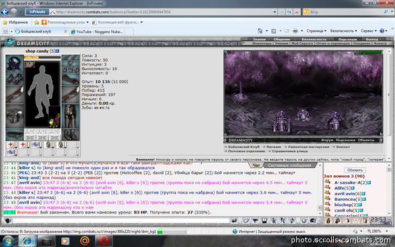Click the eraser clear-chat icon
The width and height of the screenshot is (395, 247).
(x=246, y=221)
